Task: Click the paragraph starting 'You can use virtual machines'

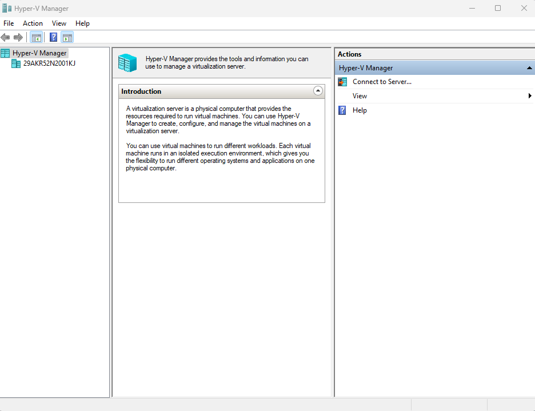Action: click(x=220, y=157)
